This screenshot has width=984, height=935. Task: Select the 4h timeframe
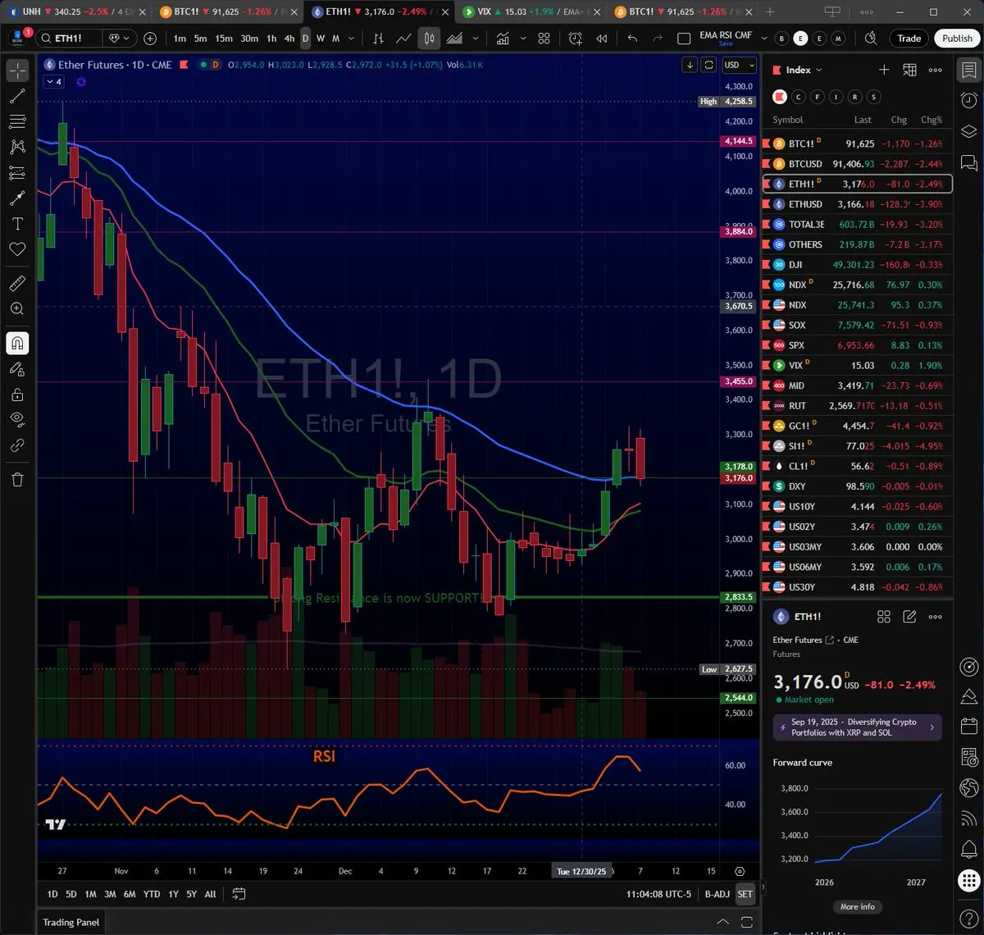click(289, 39)
